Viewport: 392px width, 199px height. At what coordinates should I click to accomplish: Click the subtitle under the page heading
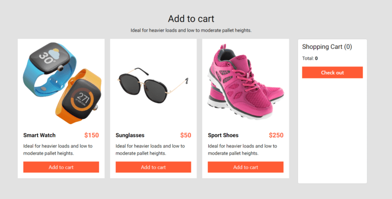(191, 31)
